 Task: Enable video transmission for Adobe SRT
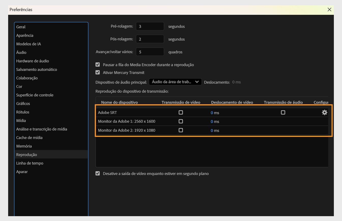(x=181, y=112)
